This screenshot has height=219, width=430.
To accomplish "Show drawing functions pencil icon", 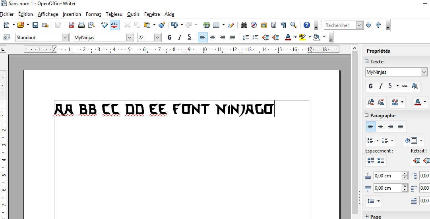I will [x=231, y=25].
